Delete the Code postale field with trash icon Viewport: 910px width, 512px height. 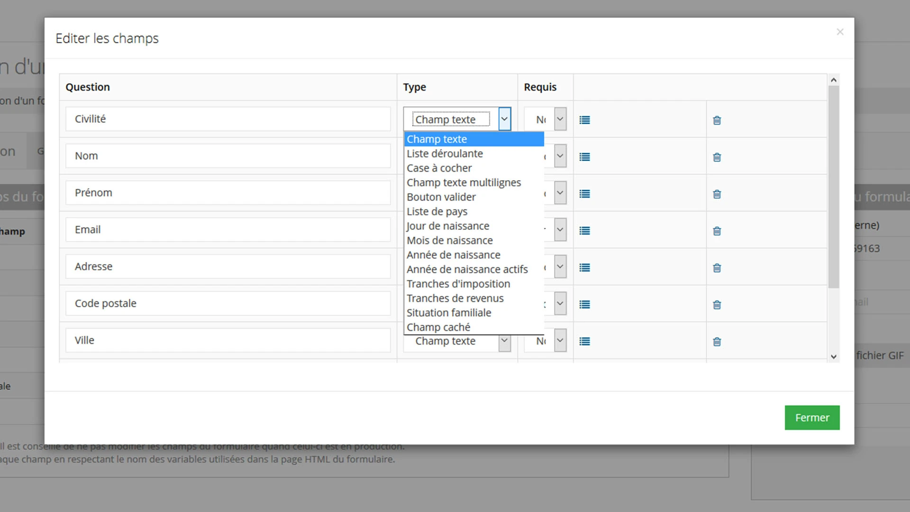(717, 305)
